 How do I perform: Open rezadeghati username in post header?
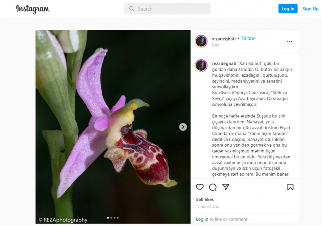point(223,39)
